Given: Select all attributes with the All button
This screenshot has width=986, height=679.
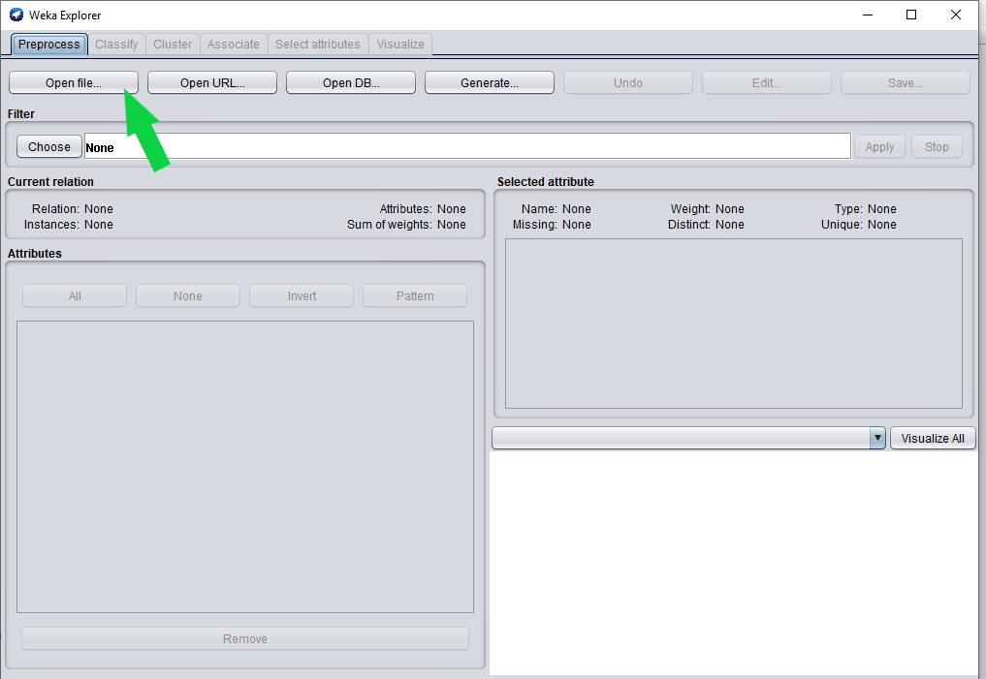Looking at the screenshot, I should click(x=74, y=295).
